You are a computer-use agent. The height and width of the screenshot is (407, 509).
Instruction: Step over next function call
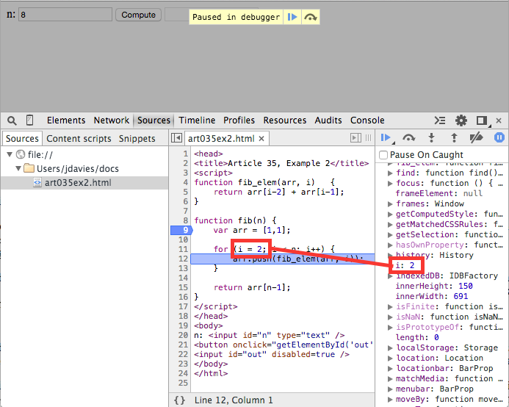click(408, 137)
